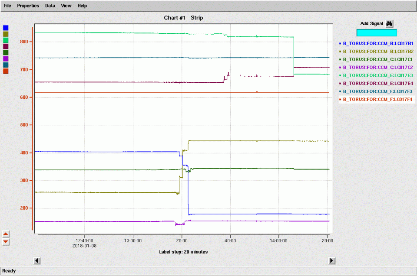Click the Ready status bar text

click(x=9, y=271)
